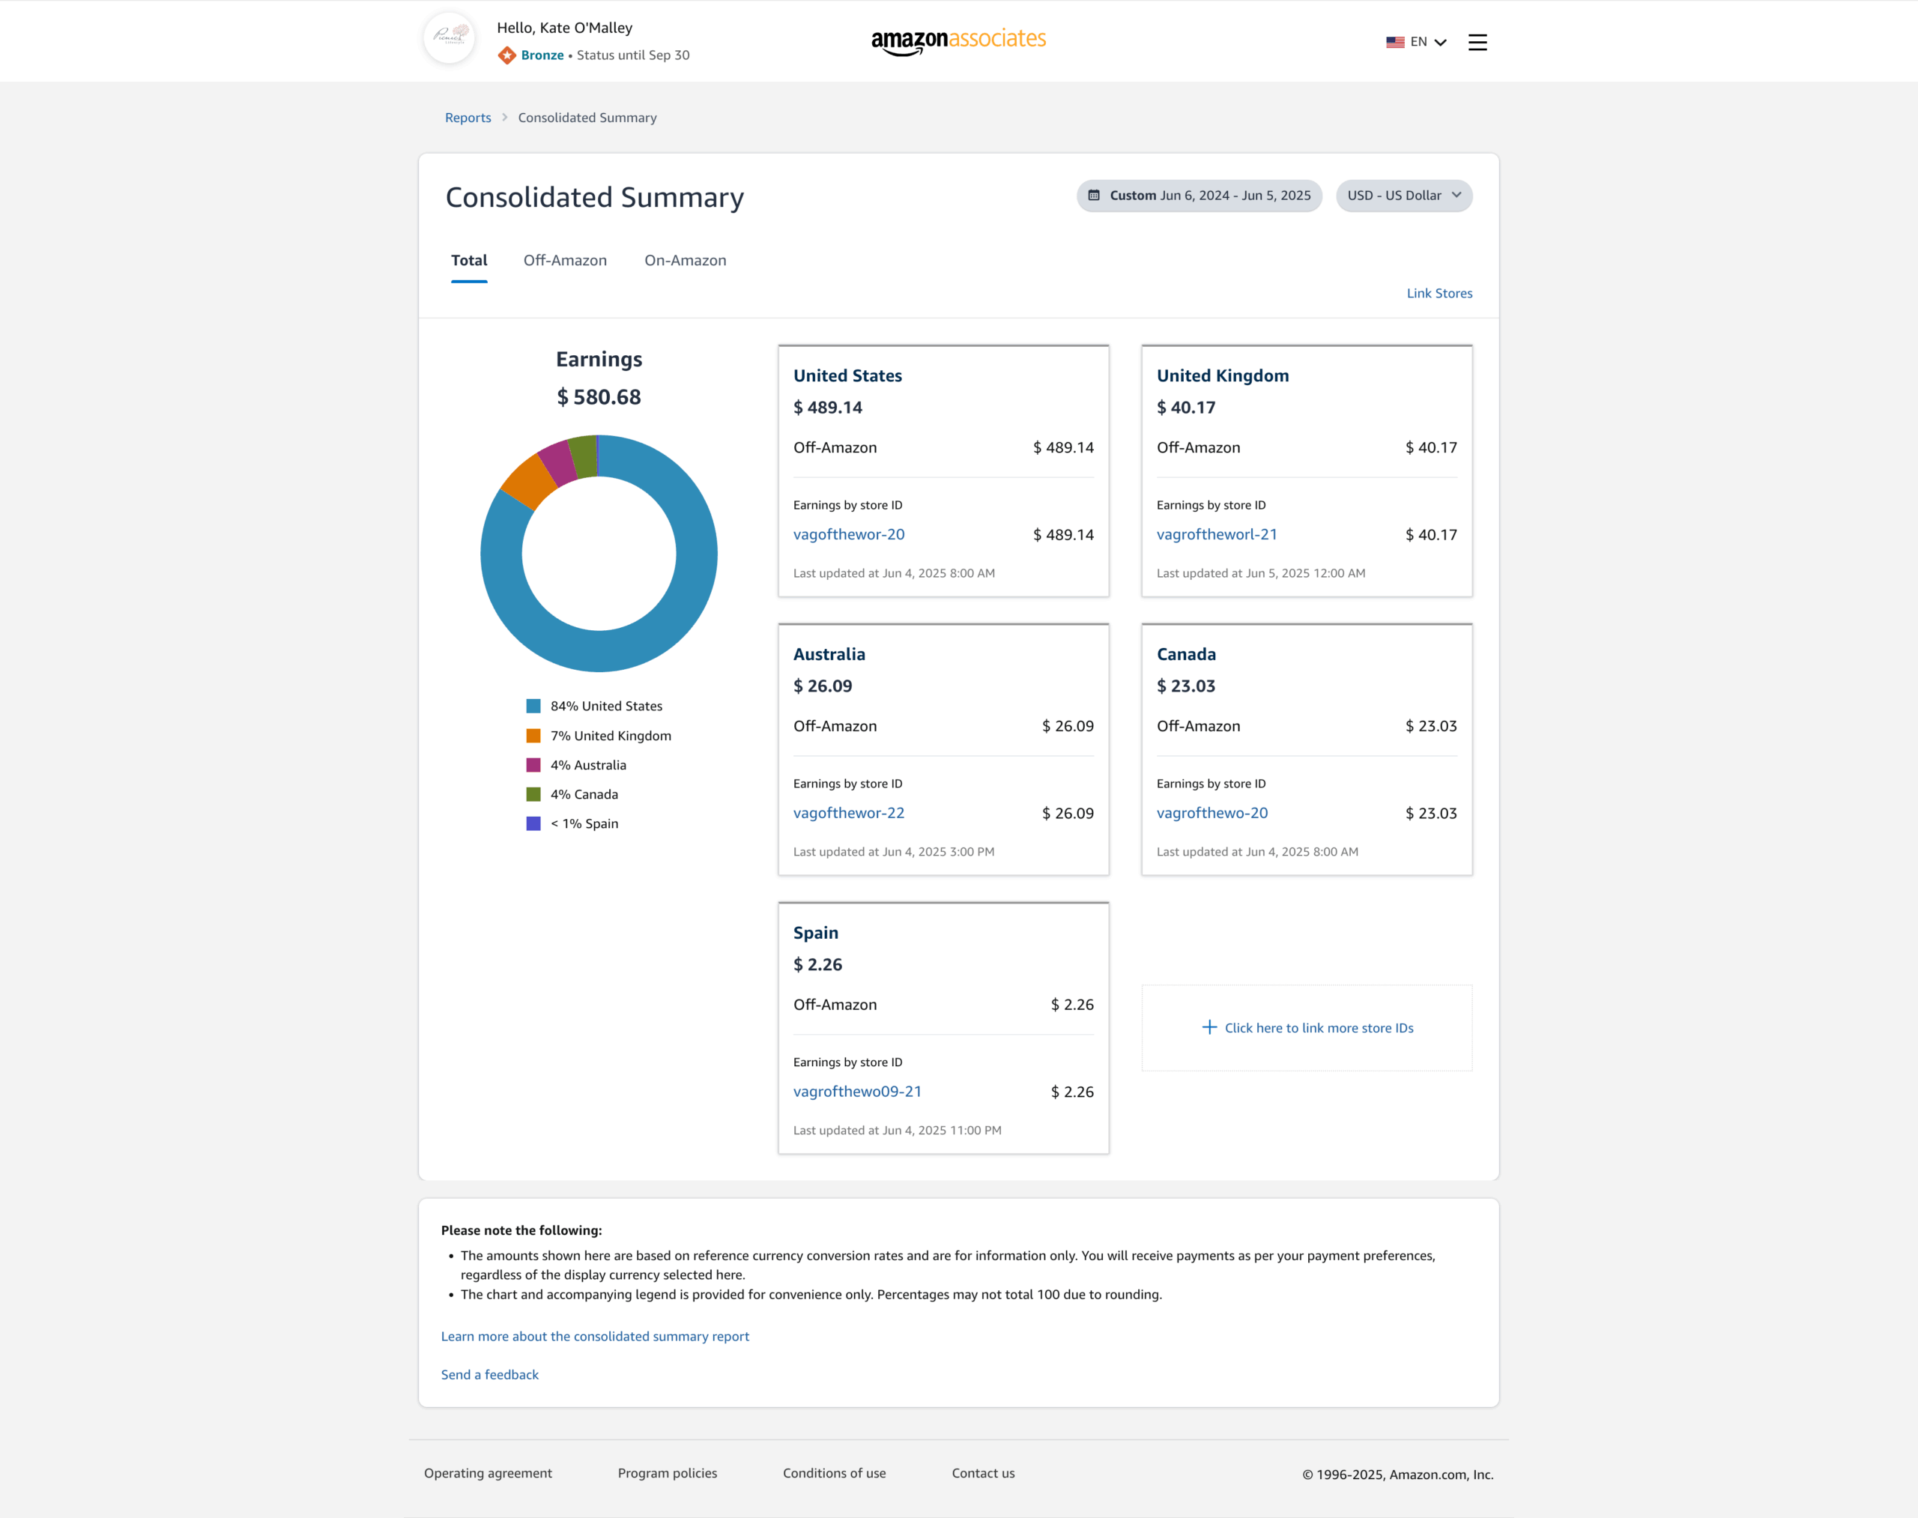Click the profile avatar picture
The width and height of the screenshot is (1918, 1518).
tap(449, 38)
